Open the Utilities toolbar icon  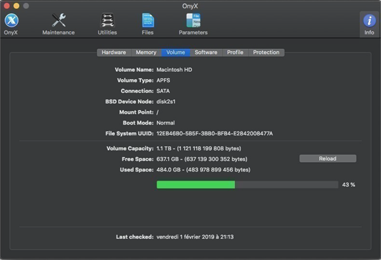tap(107, 24)
